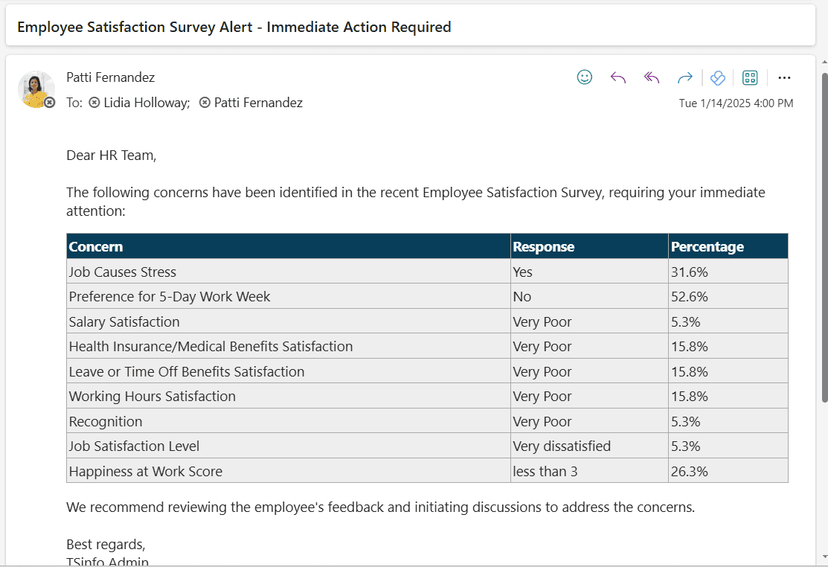React to the email with an emoji

tap(585, 77)
